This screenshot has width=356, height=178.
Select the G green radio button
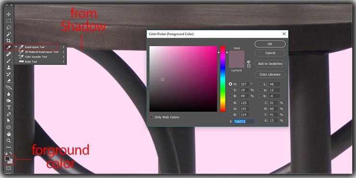[x=230, y=109]
